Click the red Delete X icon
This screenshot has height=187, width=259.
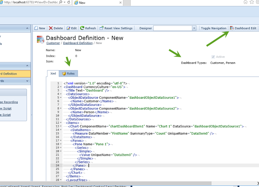click(x=51, y=28)
